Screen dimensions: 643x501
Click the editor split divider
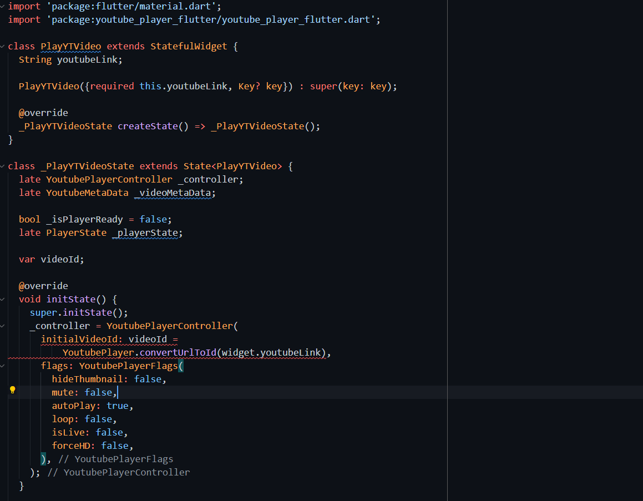point(447,250)
